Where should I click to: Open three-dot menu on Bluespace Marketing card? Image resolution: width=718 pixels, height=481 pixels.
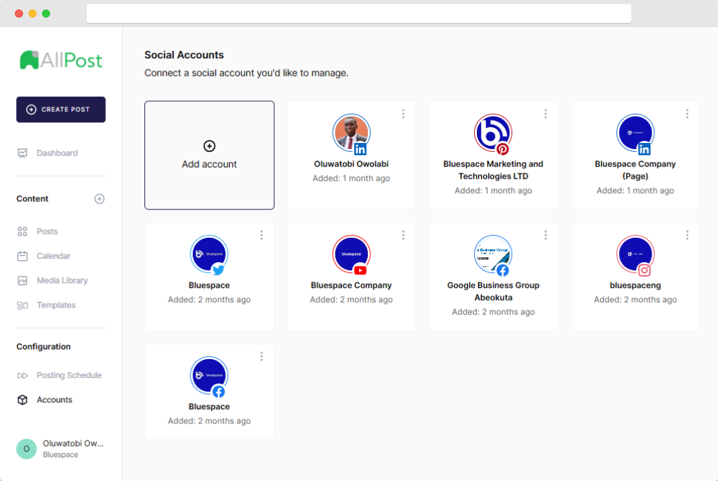pyautogui.click(x=545, y=114)
